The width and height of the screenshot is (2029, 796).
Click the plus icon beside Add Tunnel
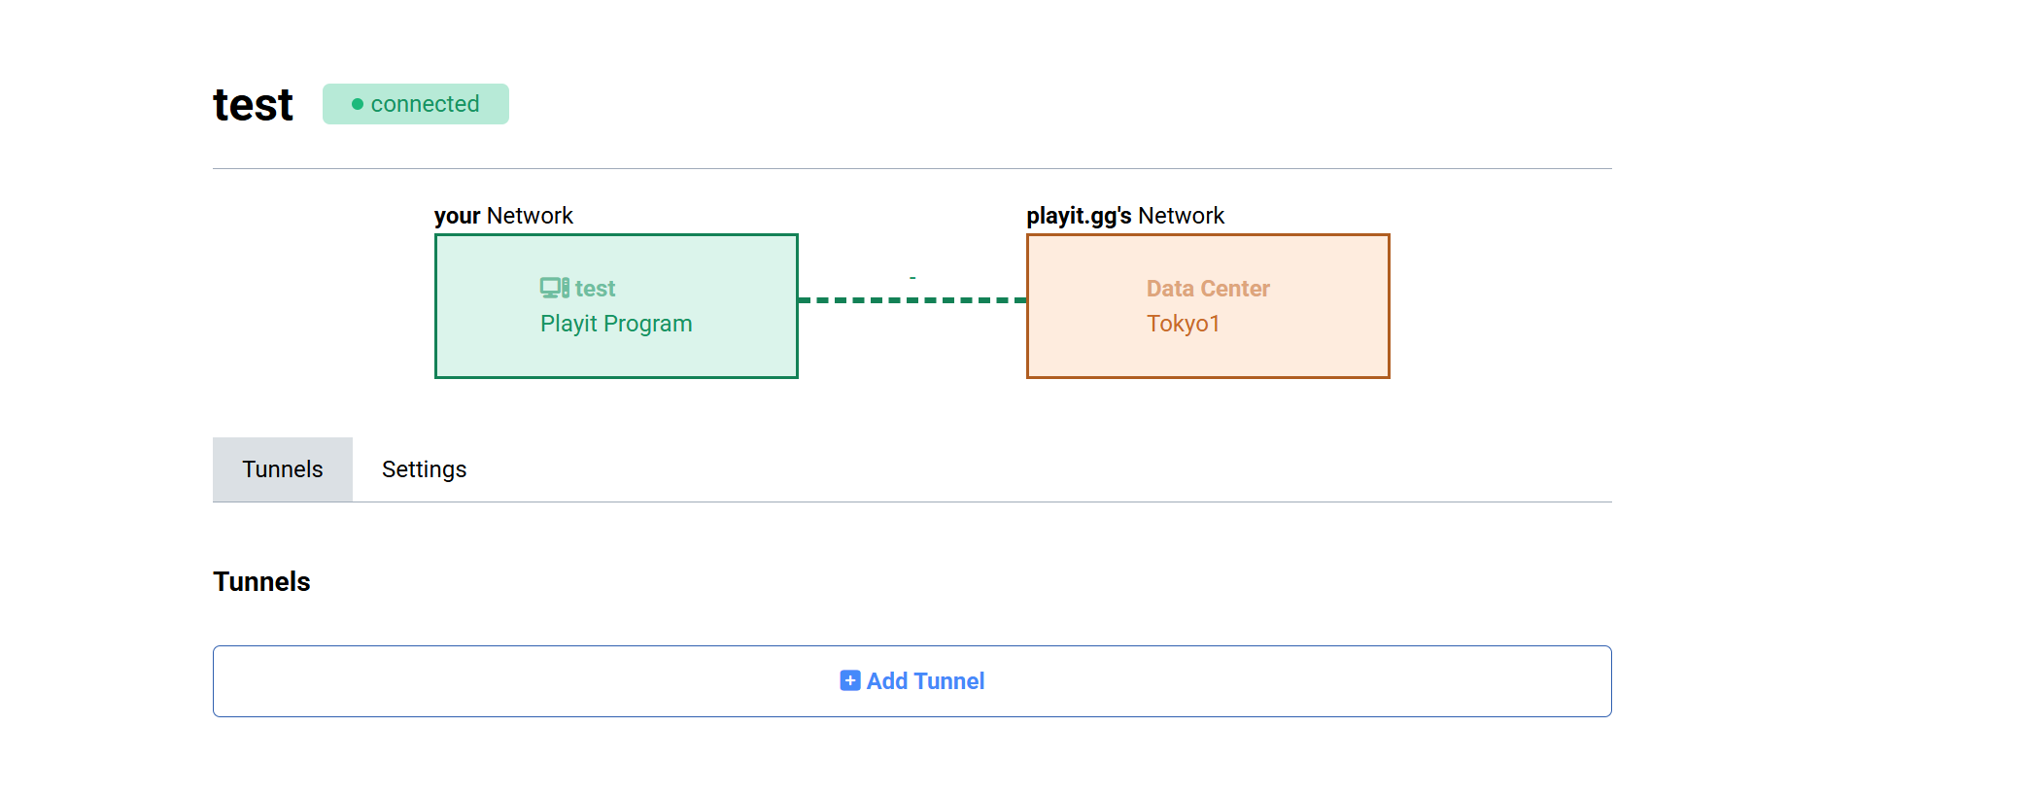tap(850, 680)
